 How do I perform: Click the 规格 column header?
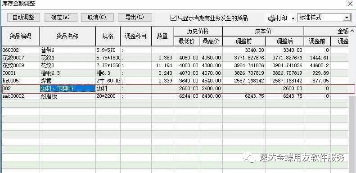point(108,36)
